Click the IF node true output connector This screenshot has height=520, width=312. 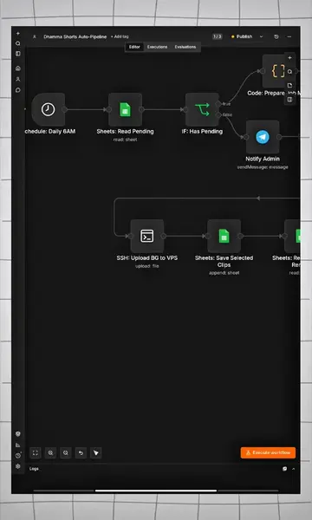tap(218, 104)
